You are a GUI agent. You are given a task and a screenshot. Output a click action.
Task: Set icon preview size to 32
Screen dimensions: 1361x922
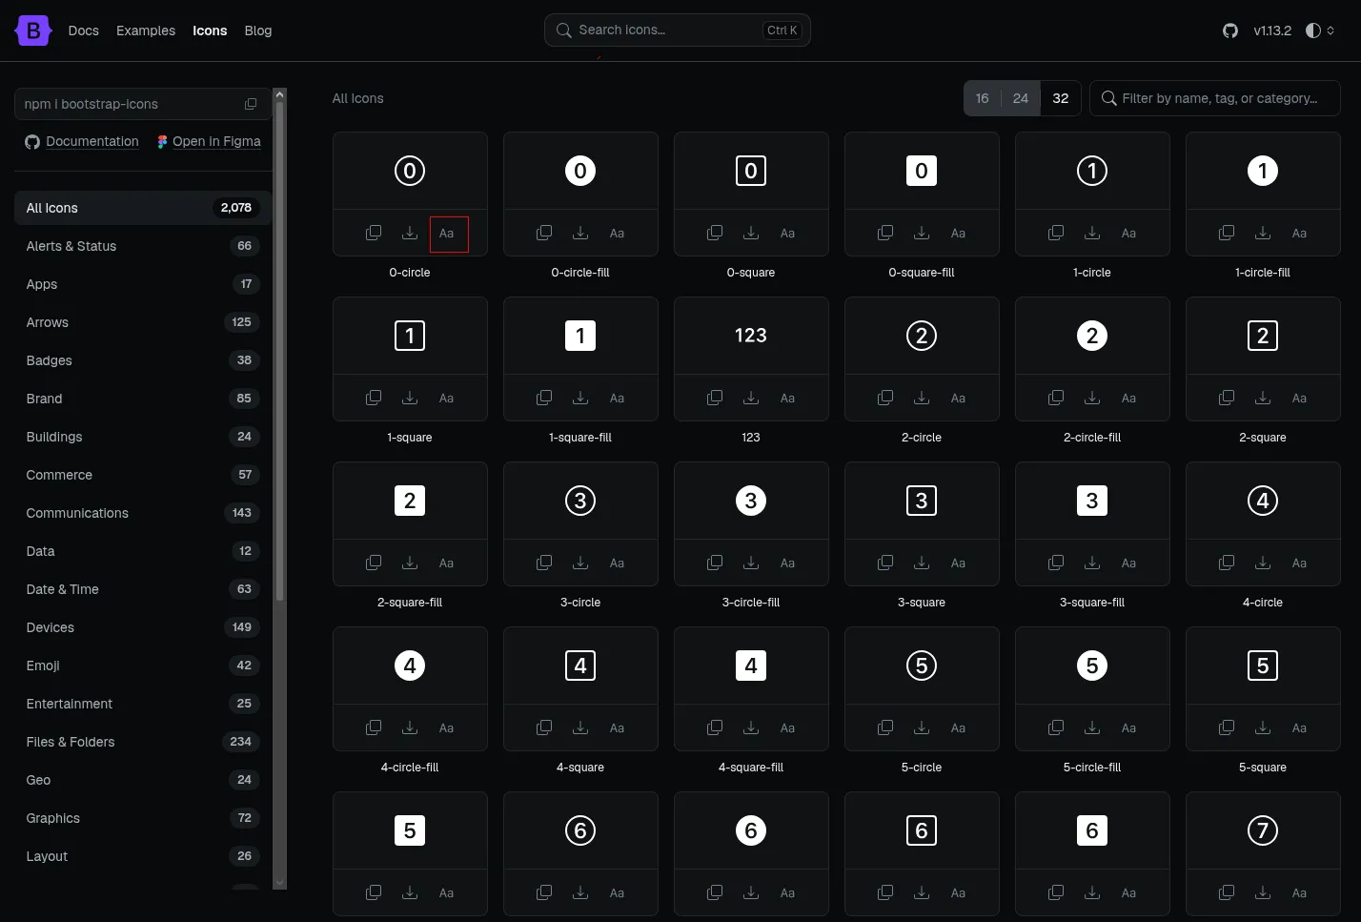1061,98
